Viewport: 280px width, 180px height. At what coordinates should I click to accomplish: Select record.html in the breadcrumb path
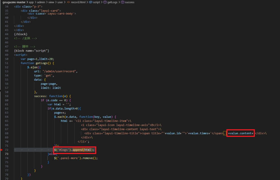coord(78,2)
